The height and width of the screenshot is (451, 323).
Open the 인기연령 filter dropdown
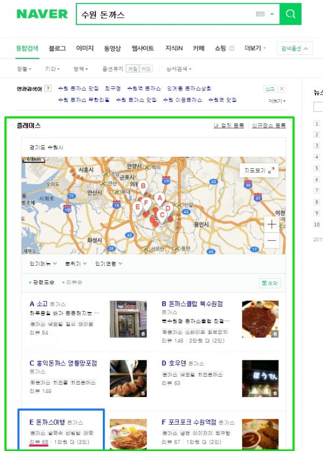pos(109,263)
